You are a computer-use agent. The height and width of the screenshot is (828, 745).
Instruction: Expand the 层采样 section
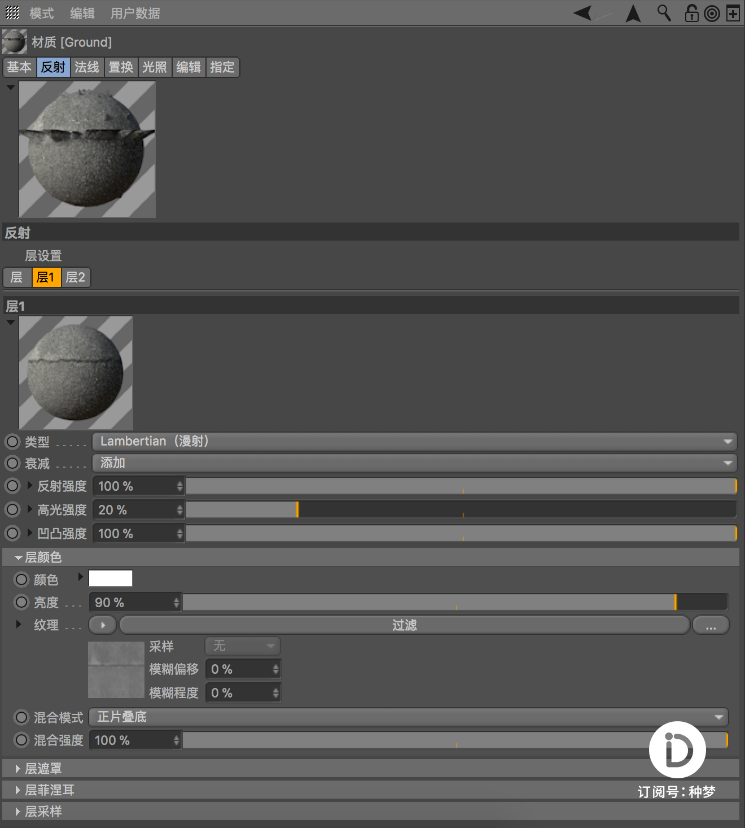pyautogui.click(x=17, y=812)
